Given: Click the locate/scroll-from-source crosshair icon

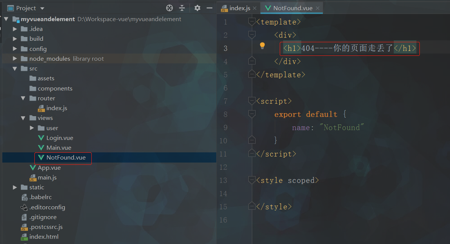Looking at the screenshot, I should coord(170,8).
